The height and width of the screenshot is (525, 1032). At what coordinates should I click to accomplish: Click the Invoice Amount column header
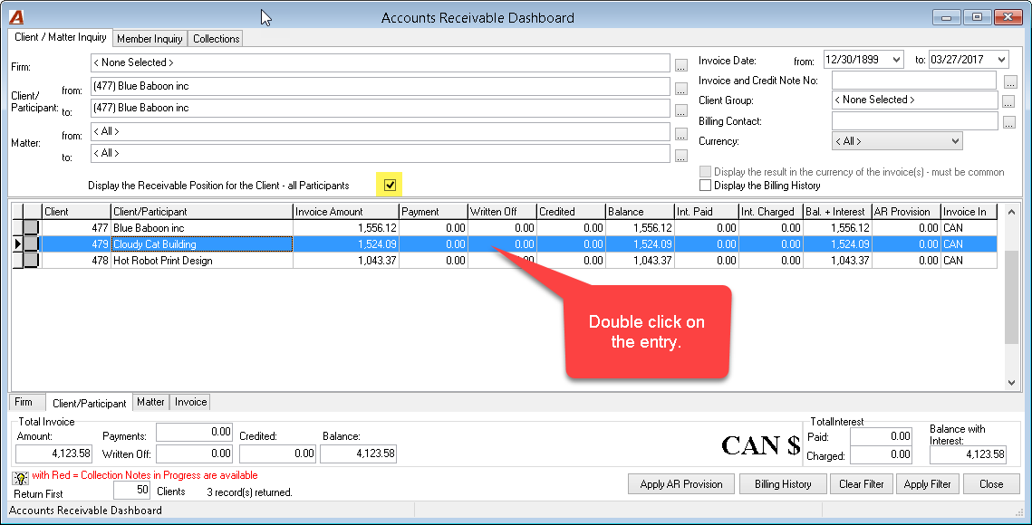tap(345, 212)
